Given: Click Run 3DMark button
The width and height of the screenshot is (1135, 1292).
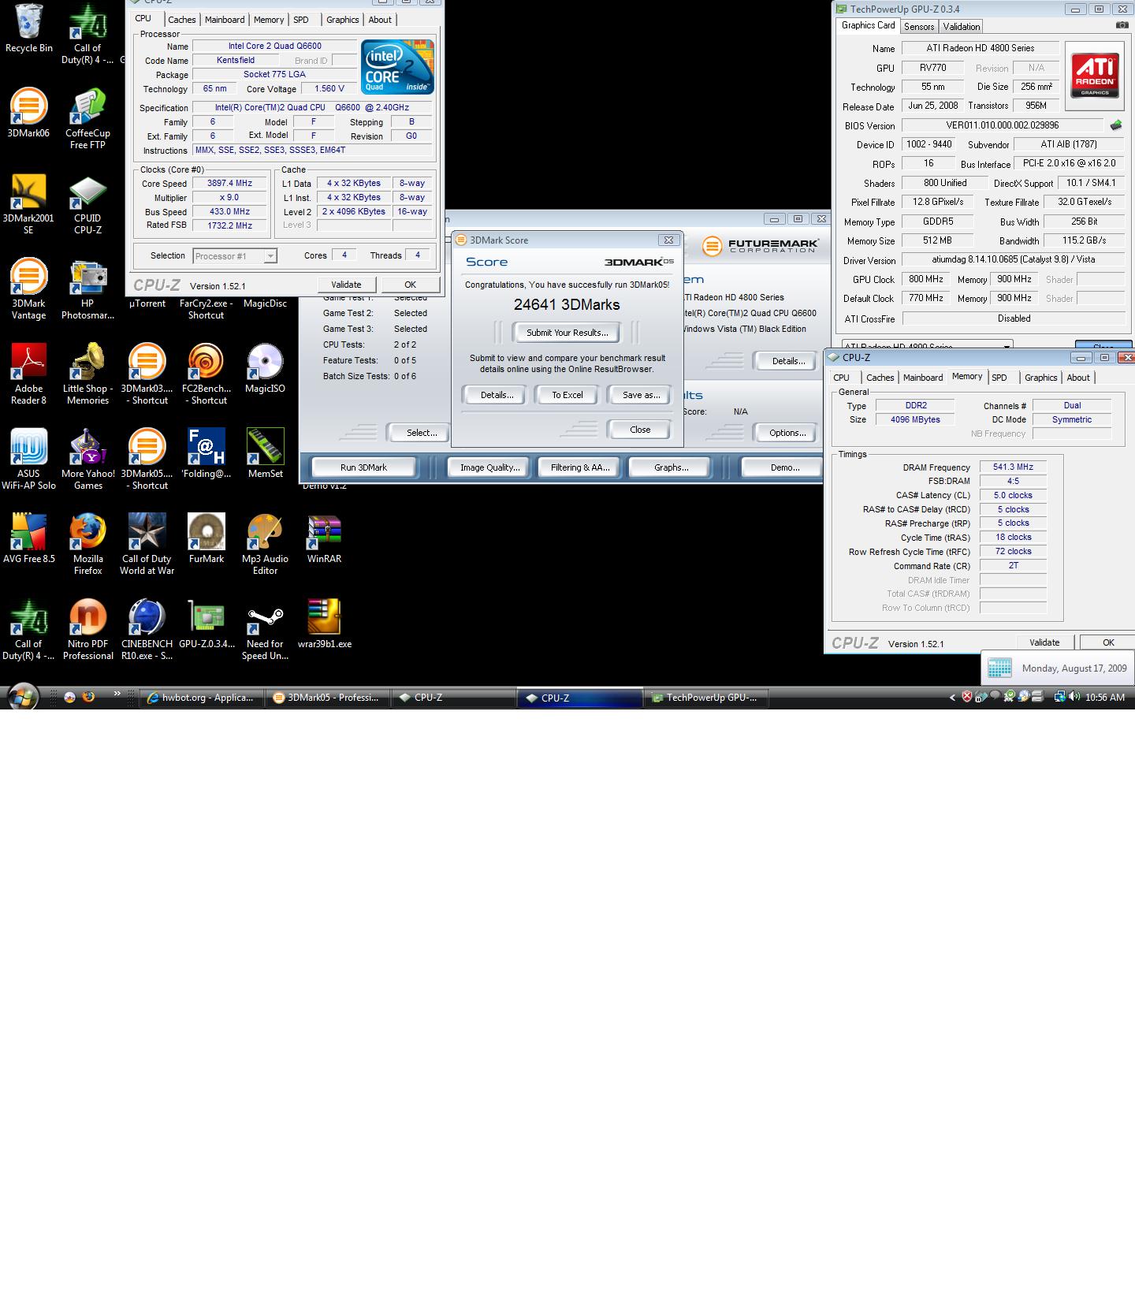Looking at the screenshot, I should click(x=363, y=467).
